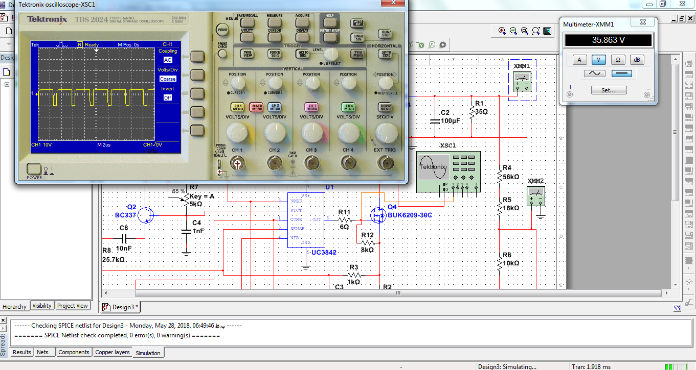Open the Components tab in the spreadsheet view
This screenshot has height=370, width=696.
click(x=74, y=352)
